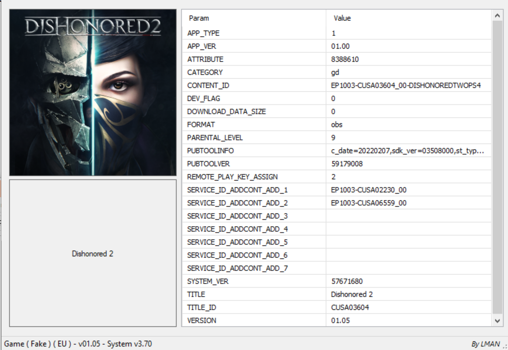Click the PUBTOOLINFO value starting c_date=20220207
The image size is (508, 350).
[408, 151]
